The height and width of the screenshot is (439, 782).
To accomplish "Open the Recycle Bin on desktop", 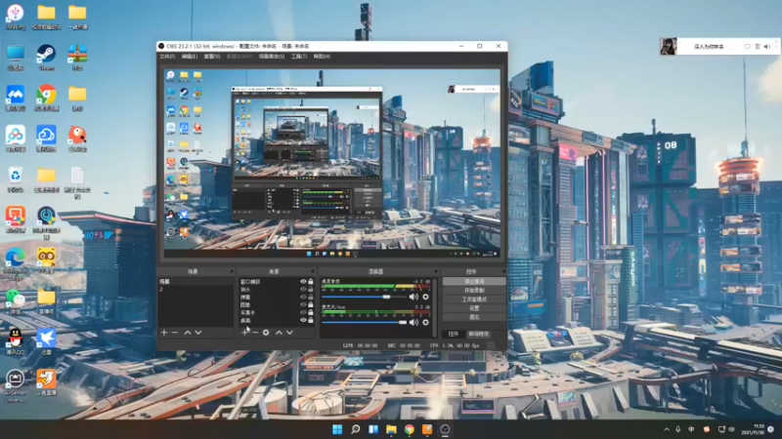I will (16, 180).
